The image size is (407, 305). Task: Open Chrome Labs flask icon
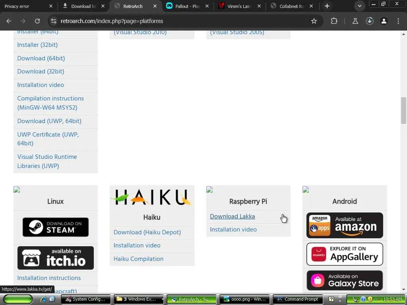[x=355, y=21]
